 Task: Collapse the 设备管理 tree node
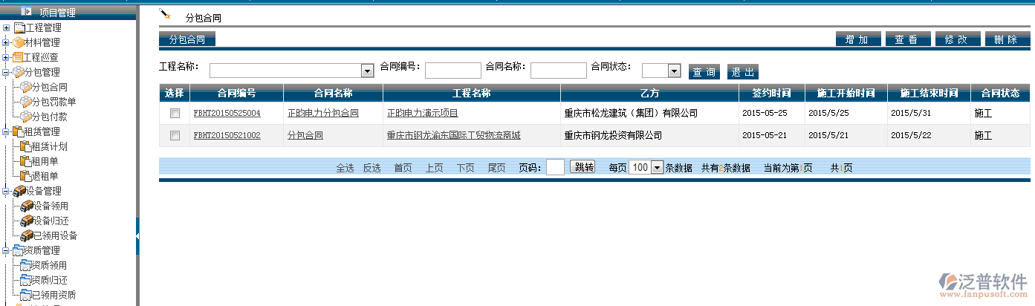pos(7,191)
